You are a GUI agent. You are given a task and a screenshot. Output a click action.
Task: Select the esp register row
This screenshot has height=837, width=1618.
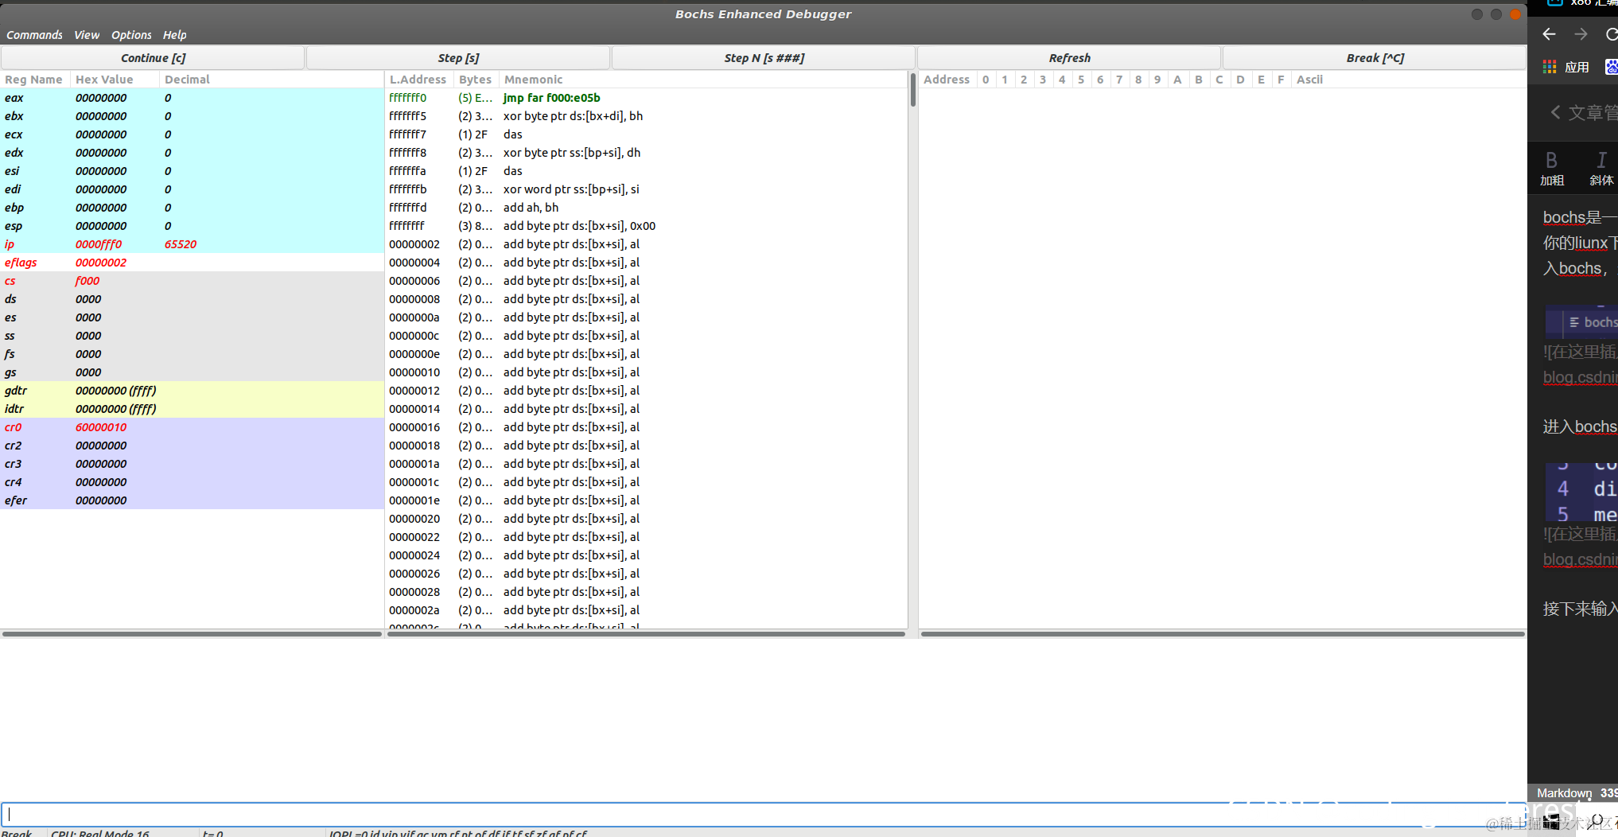pos(192,226)
